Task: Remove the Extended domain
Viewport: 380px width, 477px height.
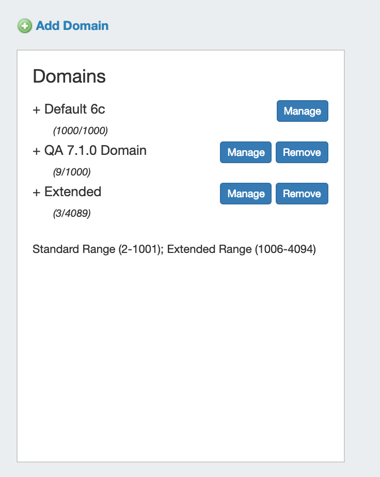Action: pyautogui.click(x=302, y=194)
